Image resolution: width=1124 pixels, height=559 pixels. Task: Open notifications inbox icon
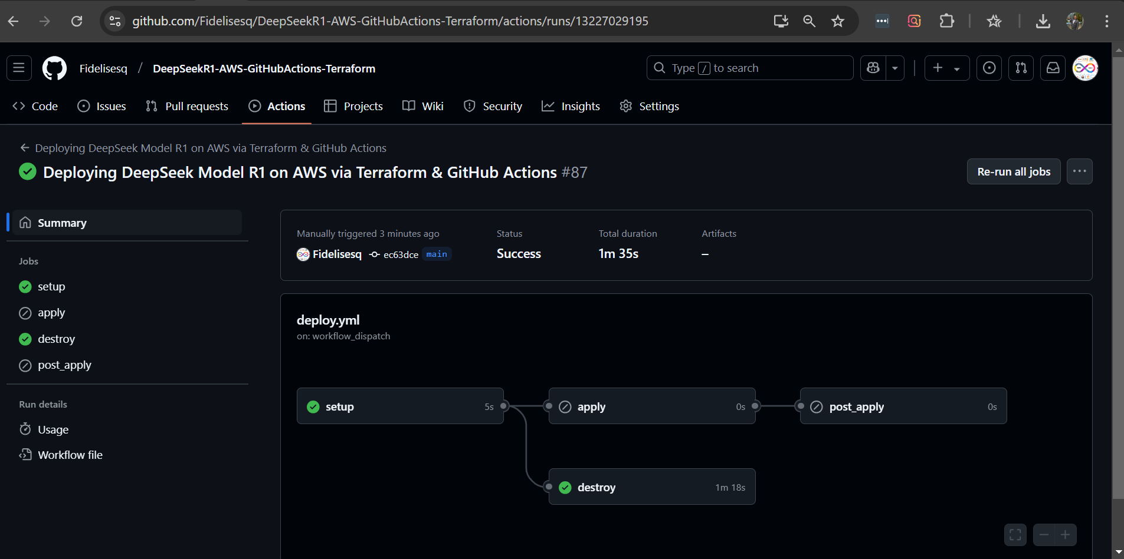(x=1053, y=68)
